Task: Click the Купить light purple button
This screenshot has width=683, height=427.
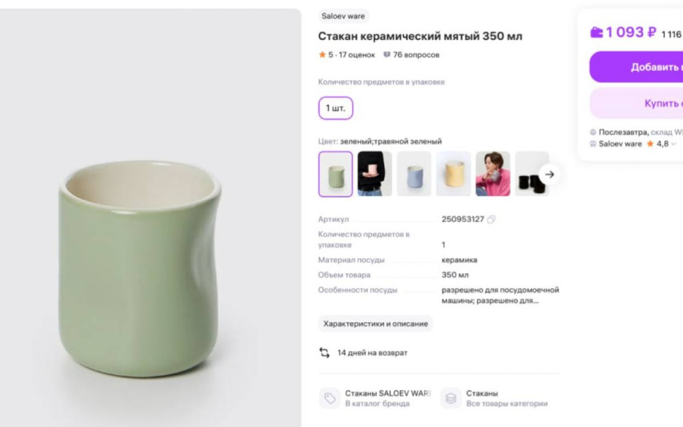Action: (x=636, y=103)
